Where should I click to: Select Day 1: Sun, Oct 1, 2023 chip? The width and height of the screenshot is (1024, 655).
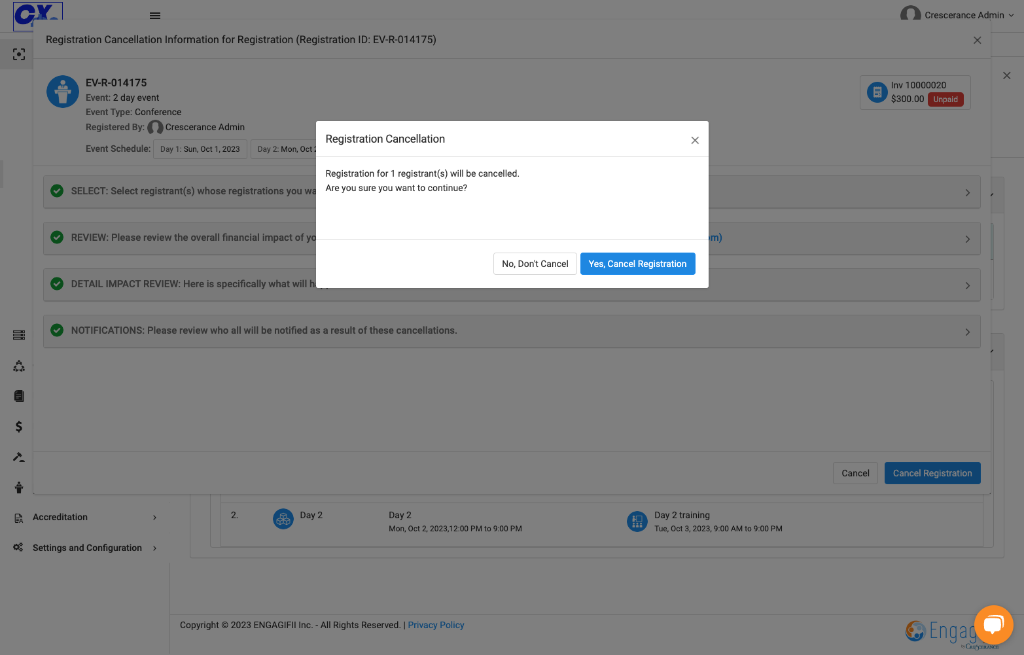click(200, 149)
